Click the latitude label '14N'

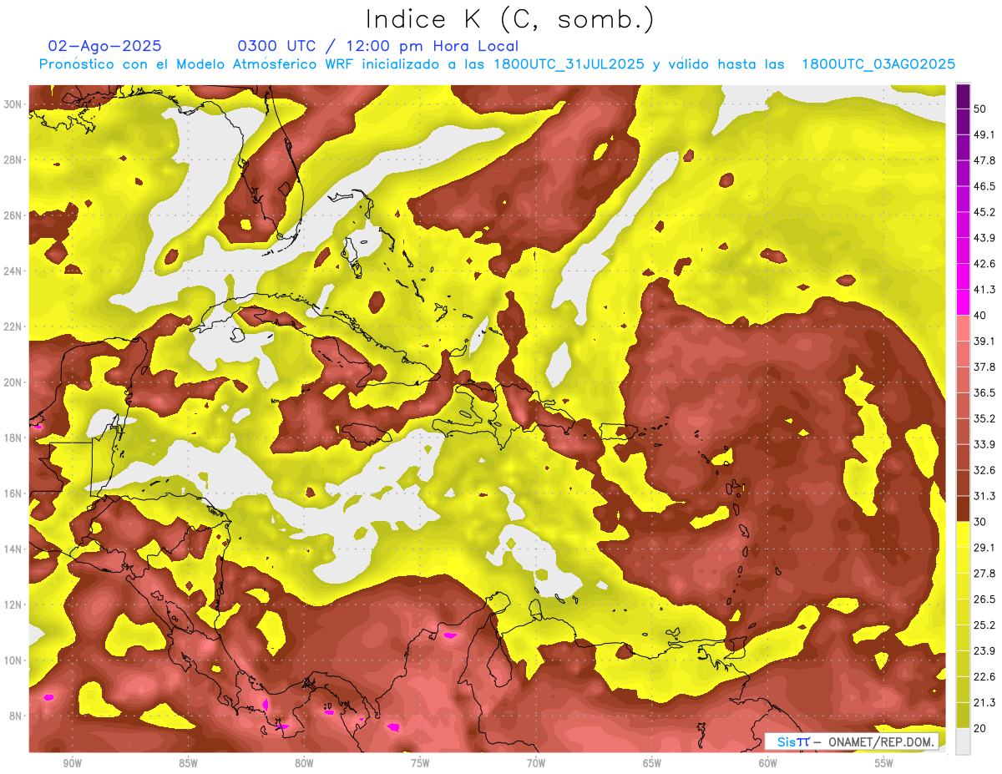(13, 549)
